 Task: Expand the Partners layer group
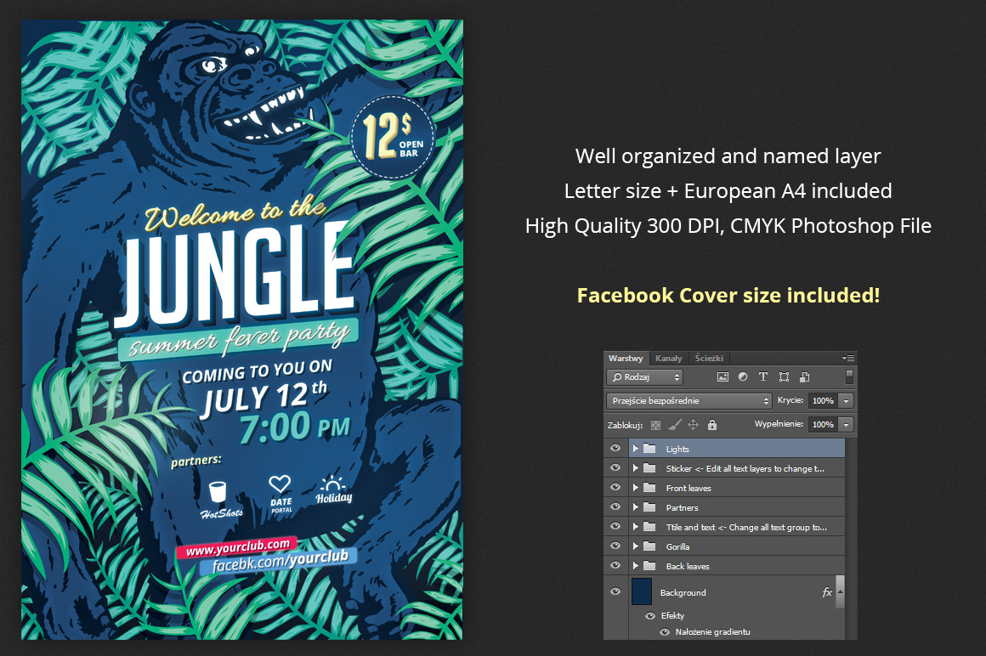[636, 507]
